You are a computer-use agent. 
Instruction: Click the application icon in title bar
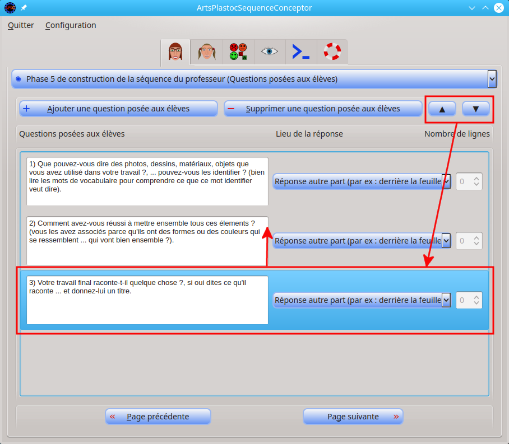pos(10,8)
